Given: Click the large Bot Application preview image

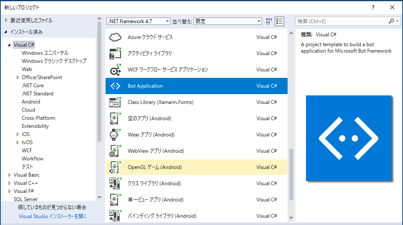Looking at the screenshot, I should pos(349,138).
